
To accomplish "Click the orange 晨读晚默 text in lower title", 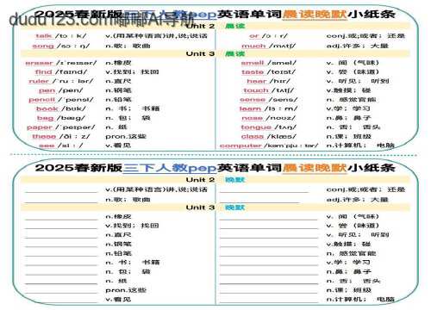I will 315,168.
